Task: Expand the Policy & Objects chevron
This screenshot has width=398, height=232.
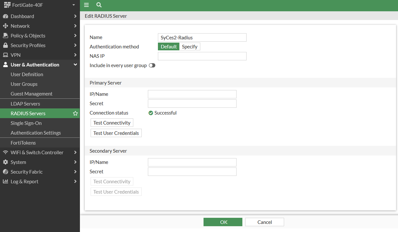Action: pyautogui.click(x=75, y=35)
